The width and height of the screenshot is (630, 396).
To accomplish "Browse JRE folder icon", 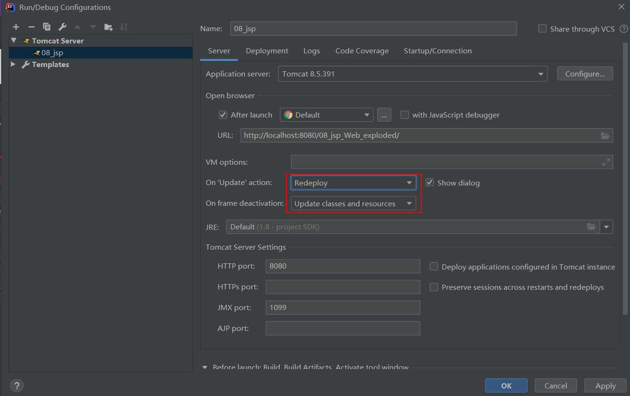I will coord(591,227).
